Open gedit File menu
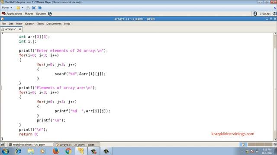277x155 pixels. (3, 24)
